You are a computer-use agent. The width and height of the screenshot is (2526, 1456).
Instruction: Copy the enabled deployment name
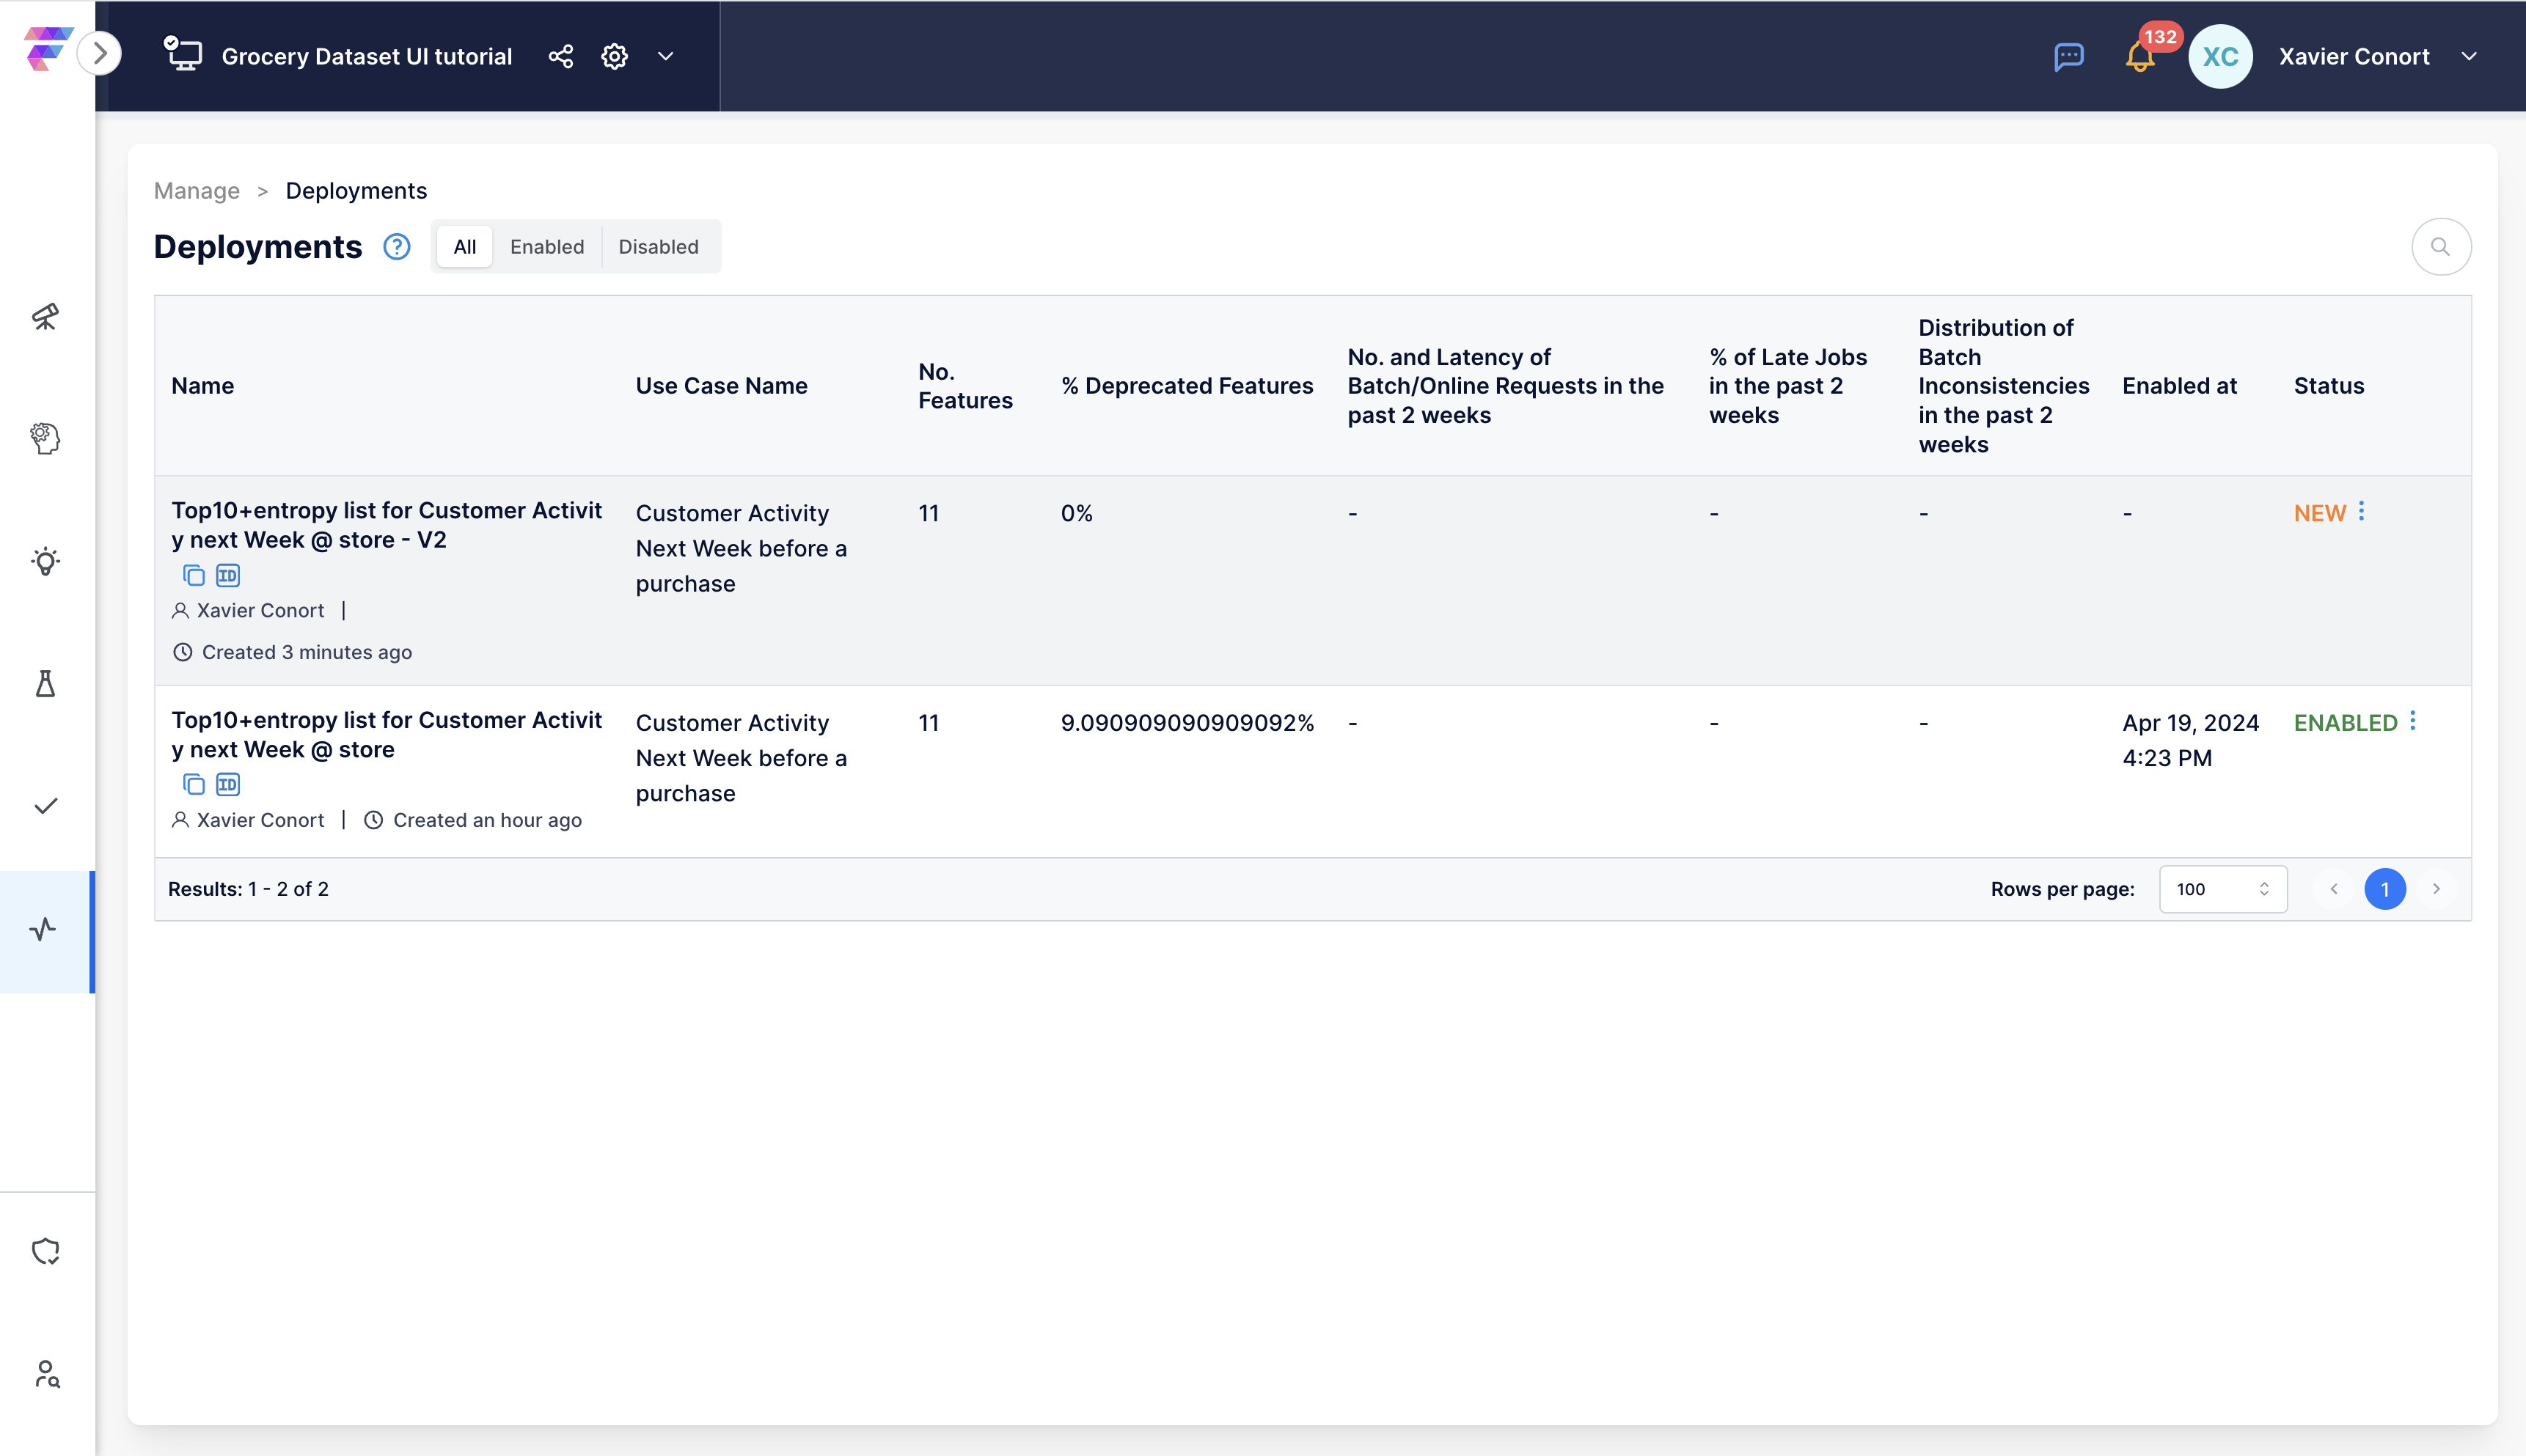tap(193, 785)
